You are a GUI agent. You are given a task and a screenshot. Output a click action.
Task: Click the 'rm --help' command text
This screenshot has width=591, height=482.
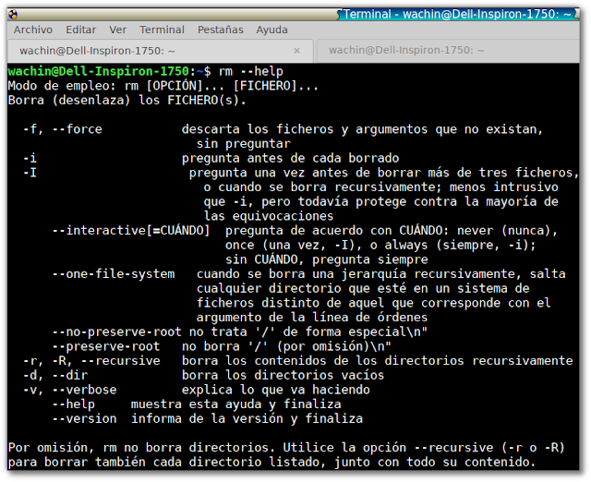tap(250, 71)
